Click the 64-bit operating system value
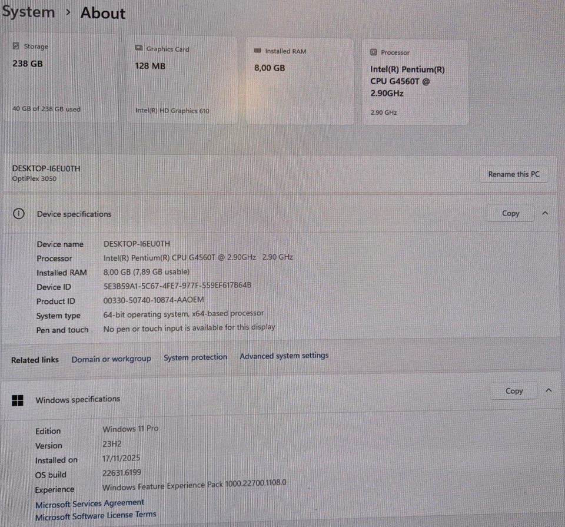The width and height of the screenshot is (565, 527). [x=184, y=314]
